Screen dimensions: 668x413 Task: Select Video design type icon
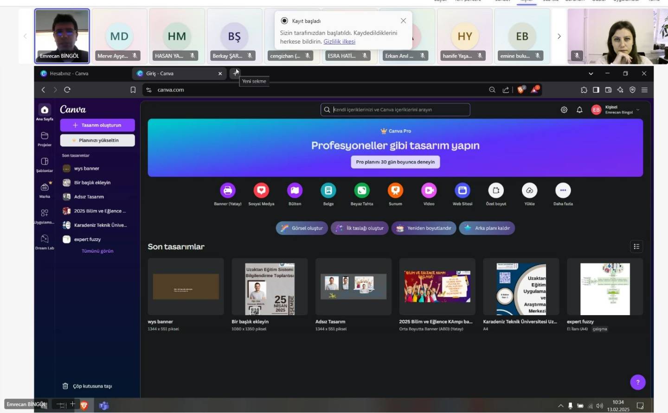(x=429, y=191)
